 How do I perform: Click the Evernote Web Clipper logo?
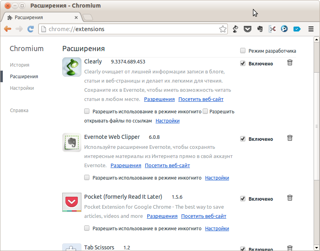pos(72,142)
